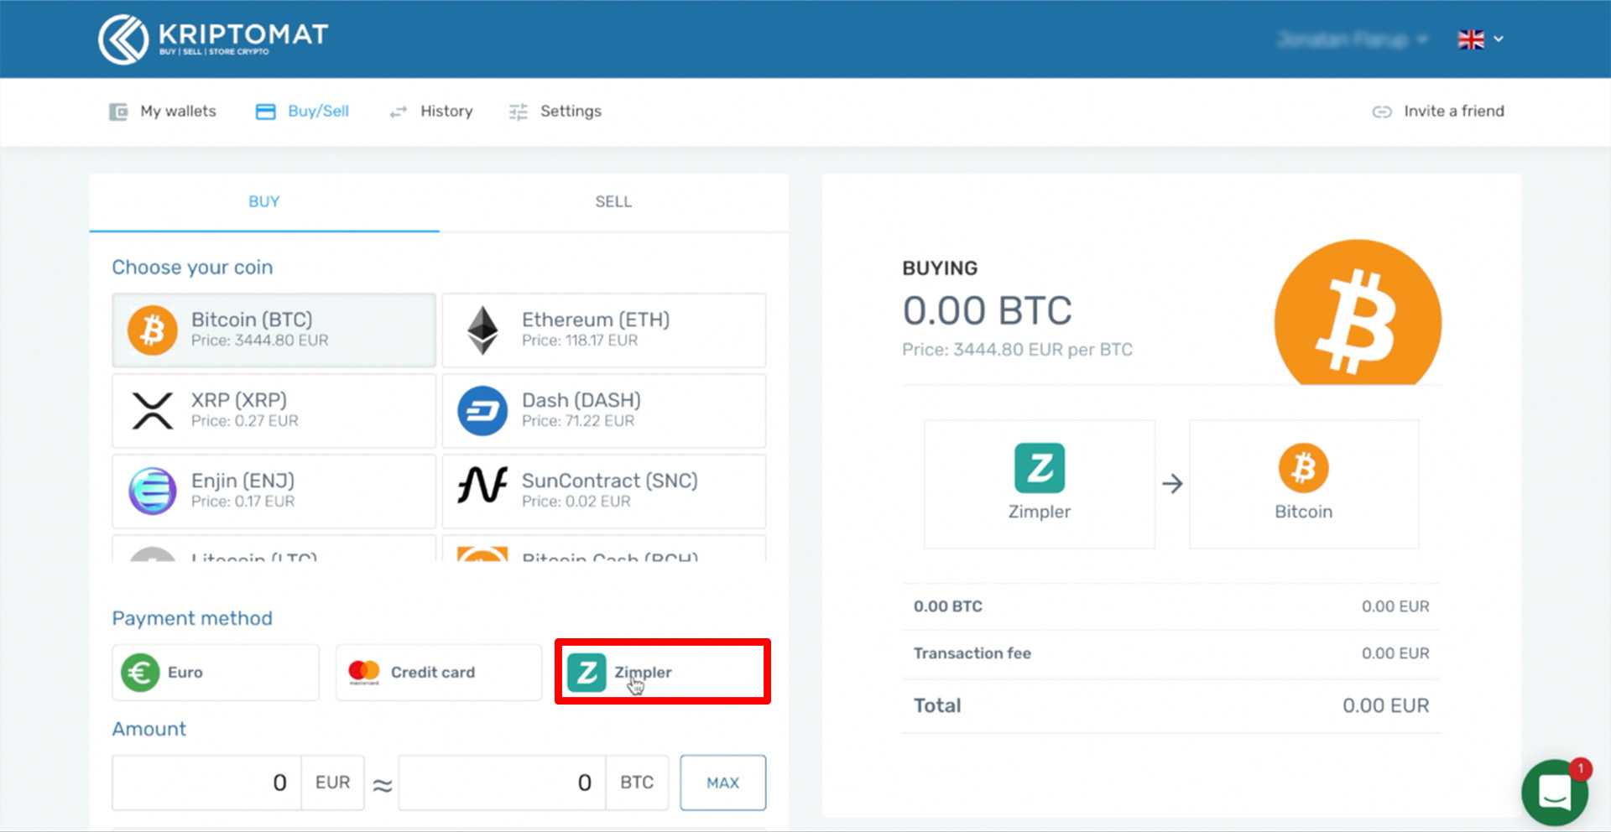Click the chain-link icon beside Invite a friend
Image resolution: width=1611 pixels, height=832 pixels.
coord(1381,112)
